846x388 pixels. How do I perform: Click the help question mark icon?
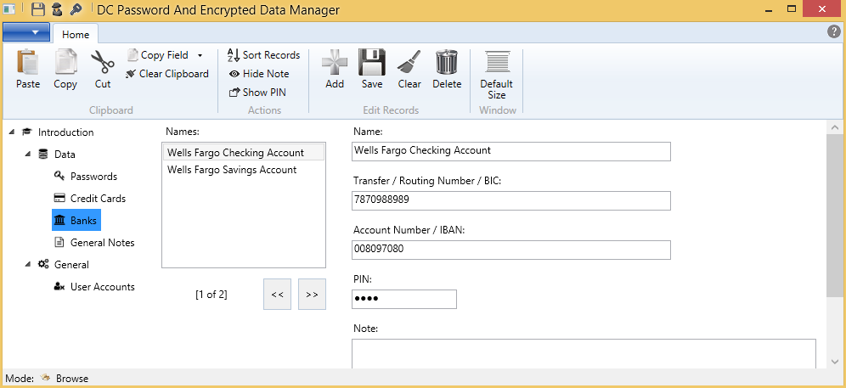coord(833,31)
